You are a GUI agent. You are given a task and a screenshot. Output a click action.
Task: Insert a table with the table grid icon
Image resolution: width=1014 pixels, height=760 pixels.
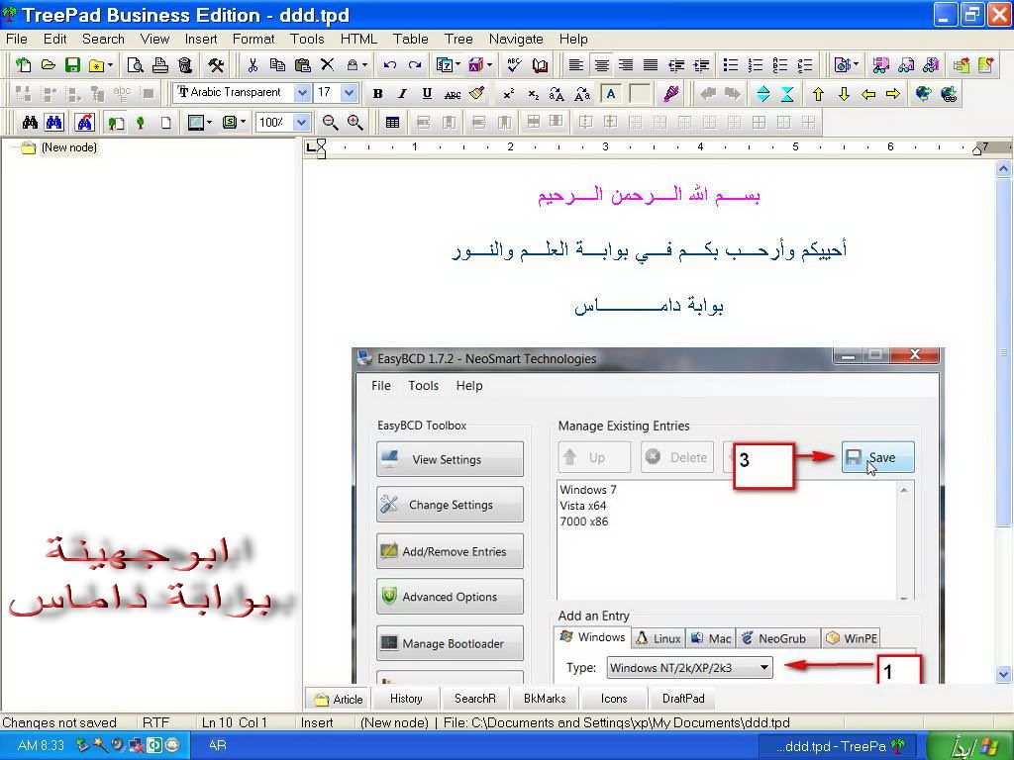coord(392,122)
